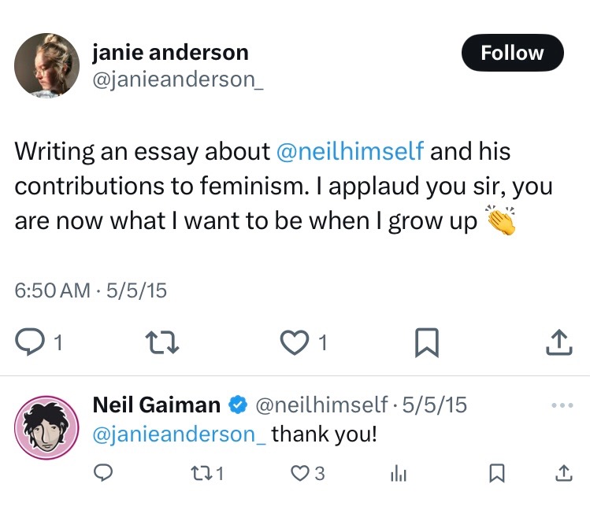Like the main tweet about feminism essay

point(294,342)
